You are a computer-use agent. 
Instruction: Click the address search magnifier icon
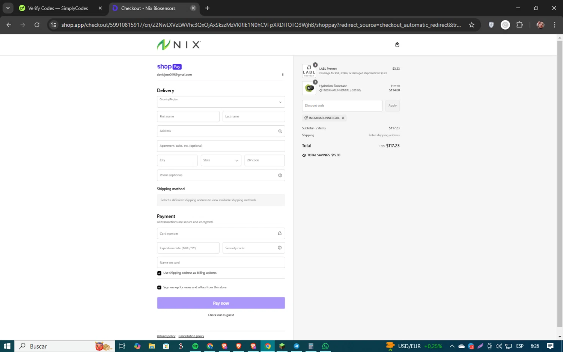click(280, 131)
